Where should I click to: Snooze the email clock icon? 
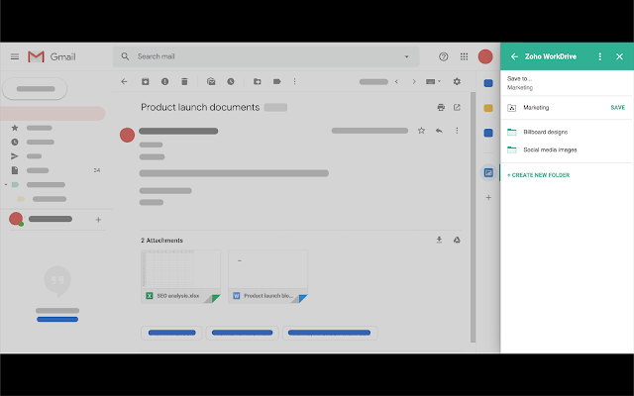click(231, 81)
